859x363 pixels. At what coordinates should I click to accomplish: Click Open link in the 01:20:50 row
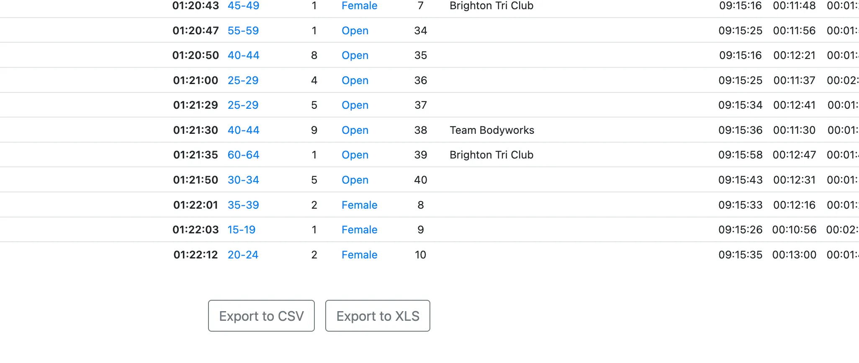coord(355,55)
